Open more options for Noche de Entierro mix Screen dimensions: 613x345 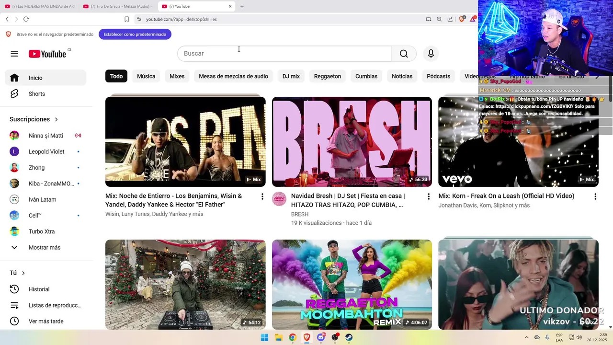pos(262,196)
